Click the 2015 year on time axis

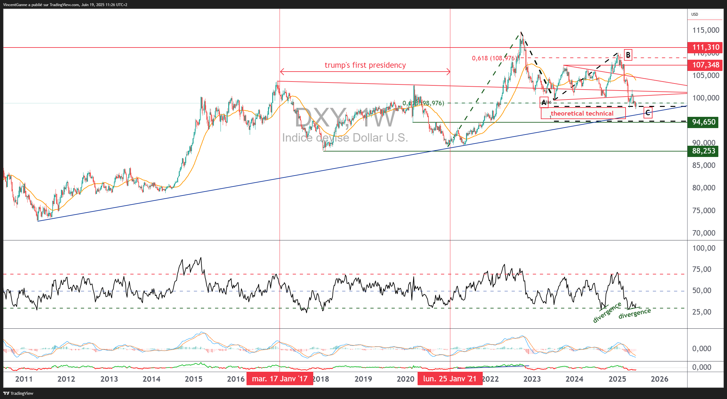pyautogui.click(x=194, y=379)
